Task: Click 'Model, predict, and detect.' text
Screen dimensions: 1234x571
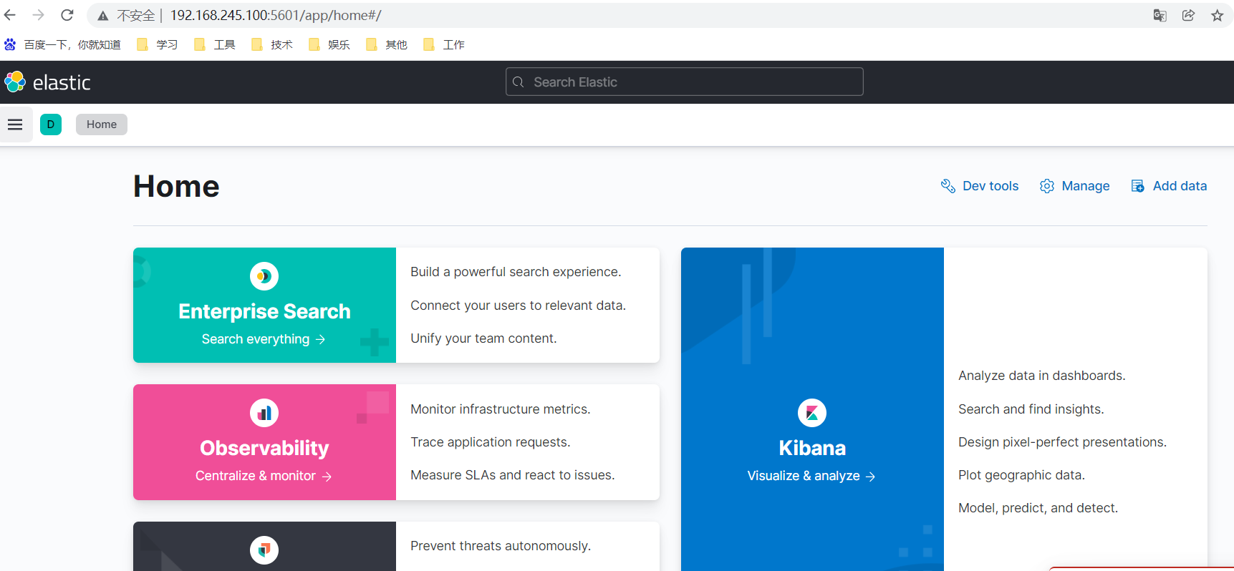Action: tap(1038, 508)
